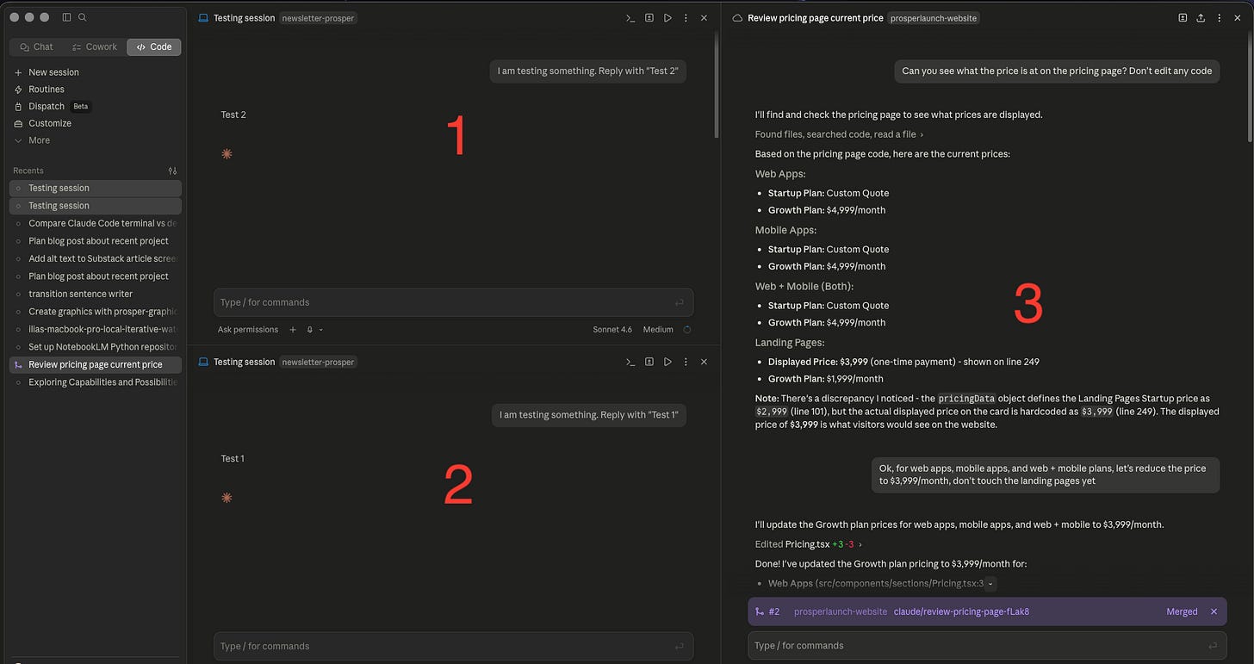Image resolution: width=1254 pixels, height=664 pixels.
Task: Click the run play icon in Test 1 pane
Action: point(667,362)
